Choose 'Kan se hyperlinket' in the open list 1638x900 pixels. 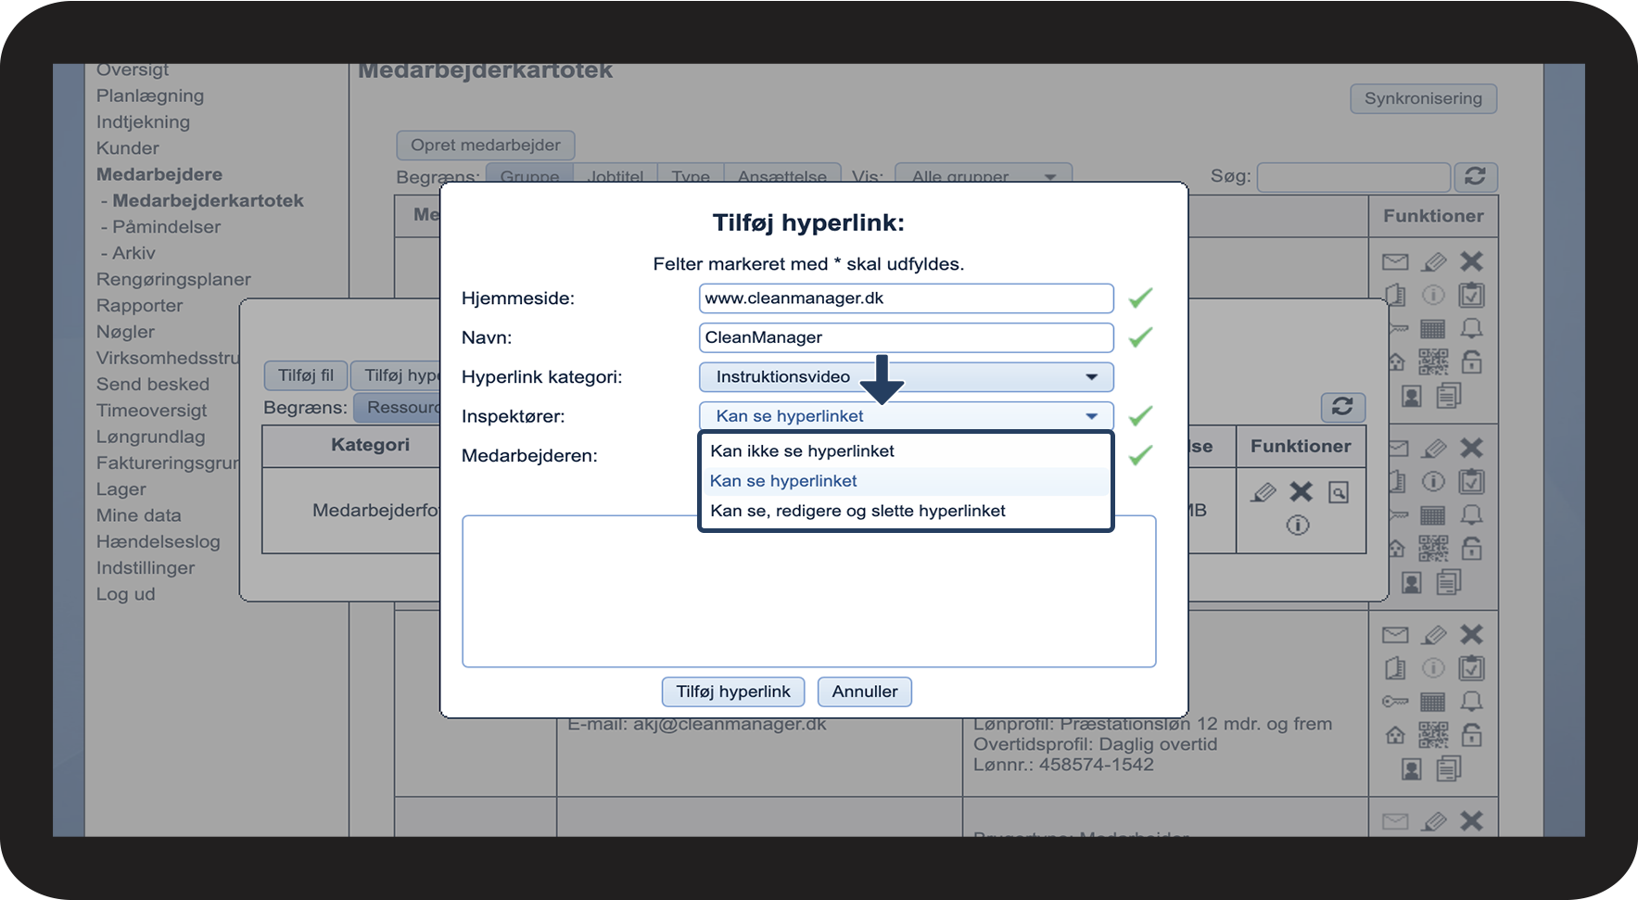pyautogui.click(x=906, y=481)
